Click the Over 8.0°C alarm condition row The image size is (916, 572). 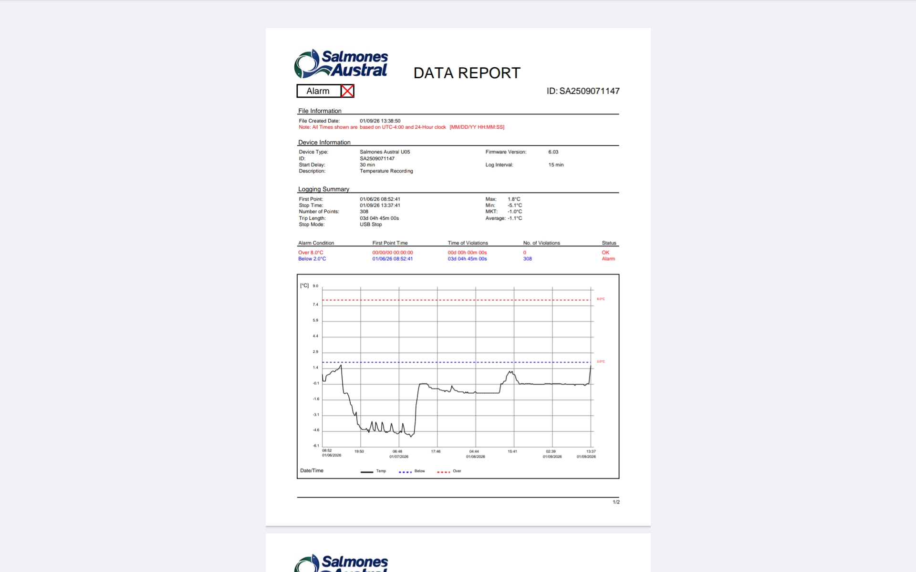pos(311,253)
